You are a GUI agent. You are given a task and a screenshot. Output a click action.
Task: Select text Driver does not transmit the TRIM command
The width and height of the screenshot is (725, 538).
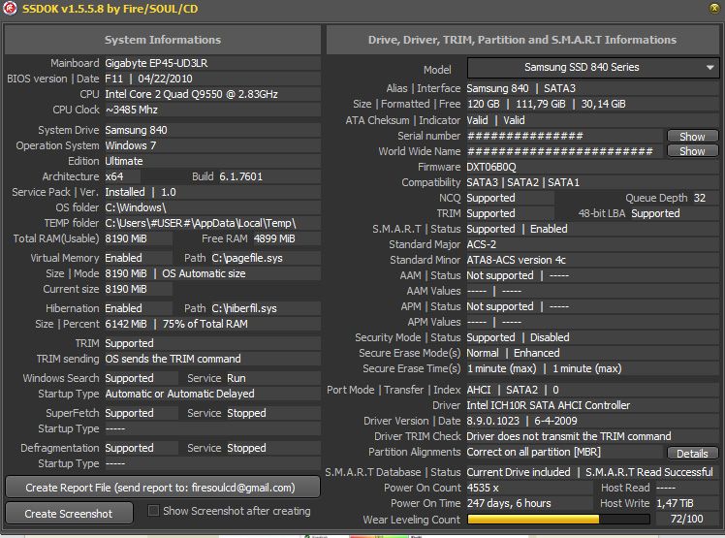569,436
